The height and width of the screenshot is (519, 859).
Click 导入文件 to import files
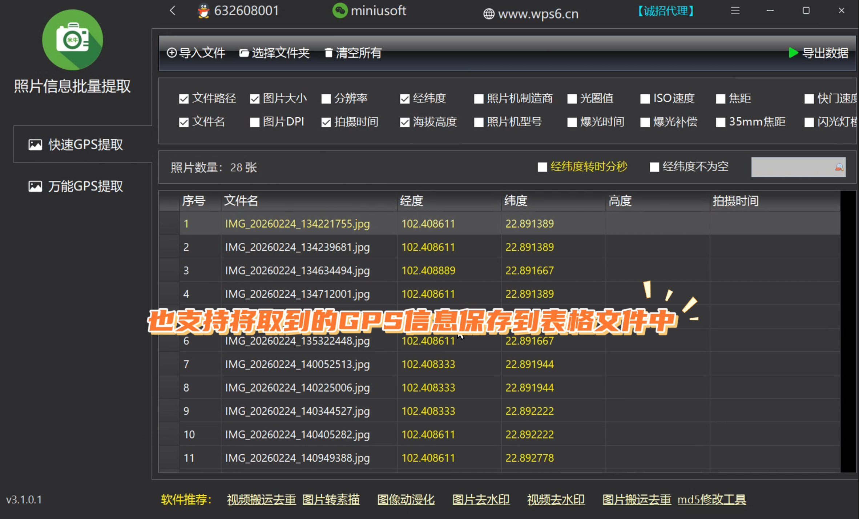tap(196, 53)
